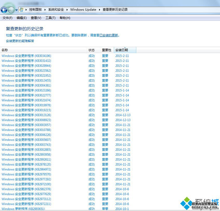Click date 2014-11-21 of KB3003057

pos(123,125)
